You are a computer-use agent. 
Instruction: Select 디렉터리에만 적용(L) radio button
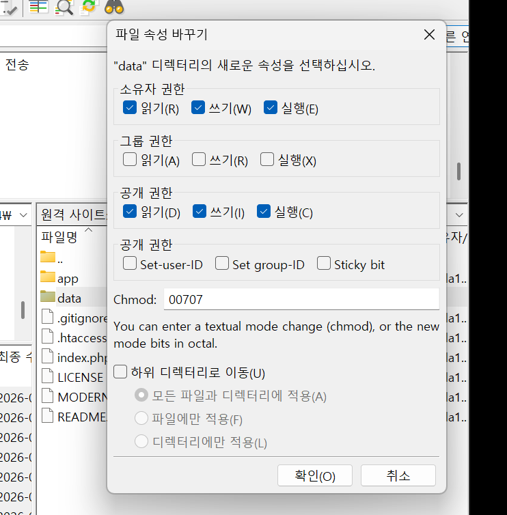tap(141, 441)
